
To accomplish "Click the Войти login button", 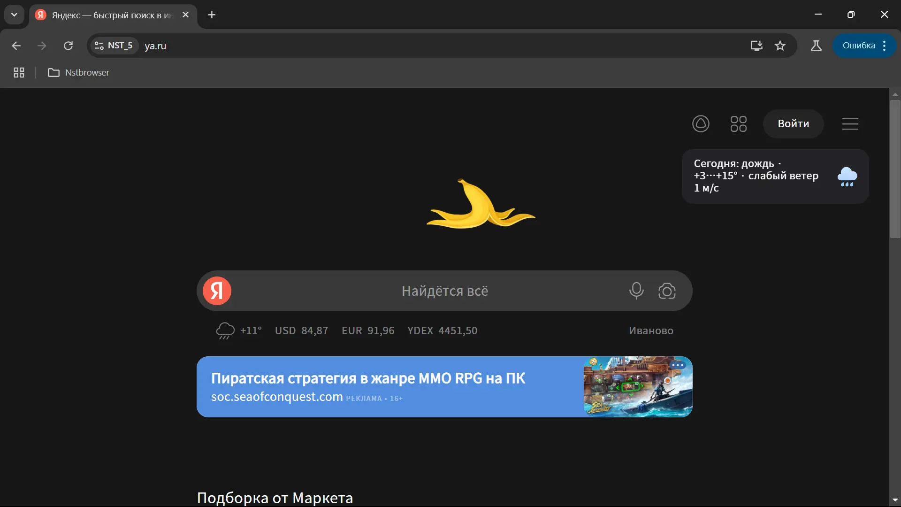I will (x=793, y=124).
